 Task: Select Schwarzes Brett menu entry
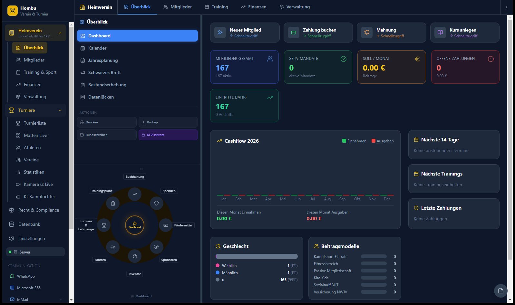click(x=137, y=72)
